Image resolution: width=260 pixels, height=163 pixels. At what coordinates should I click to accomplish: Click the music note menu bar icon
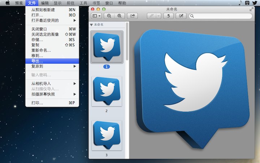[240, 3]
